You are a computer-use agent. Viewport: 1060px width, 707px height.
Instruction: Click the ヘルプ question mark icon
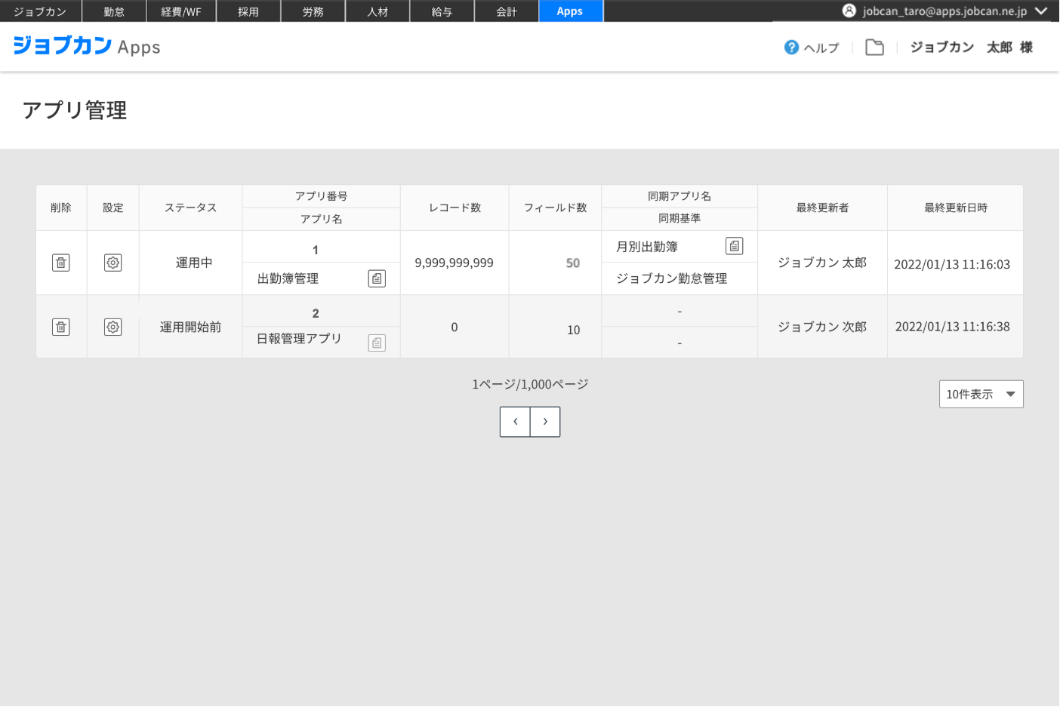tap(791, 48)
